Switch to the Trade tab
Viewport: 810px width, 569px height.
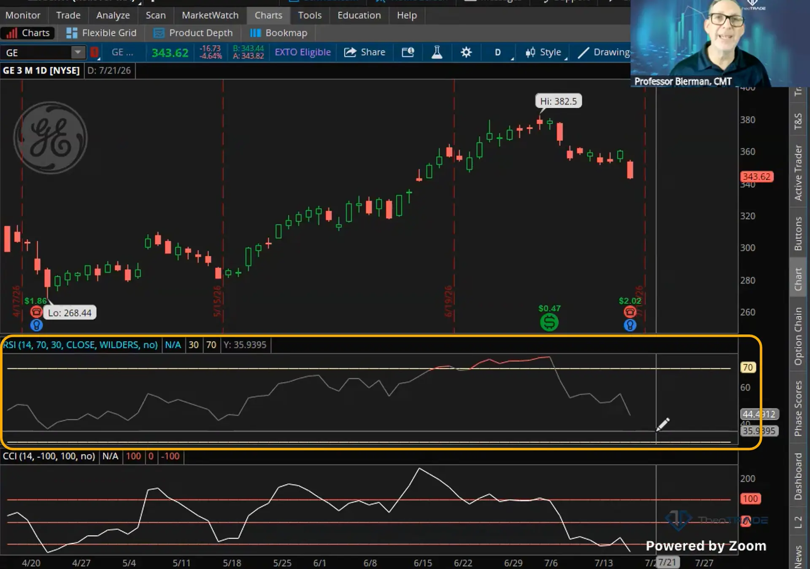[68, 15]
